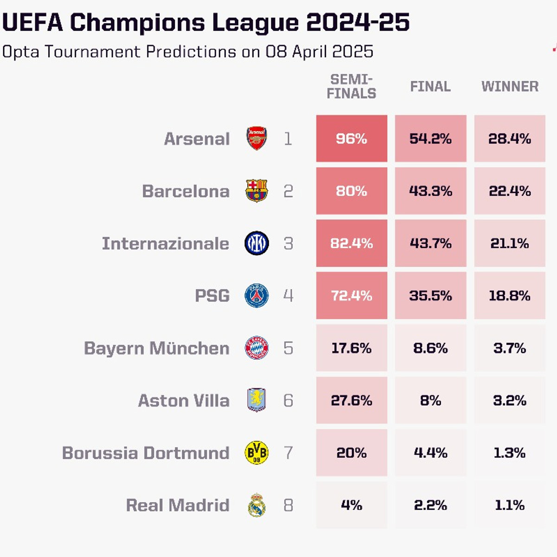The height and width of the screenshot is (557, 557).
Task: Click Arsenal's 96% semi-finals cell
Action: 351,139
